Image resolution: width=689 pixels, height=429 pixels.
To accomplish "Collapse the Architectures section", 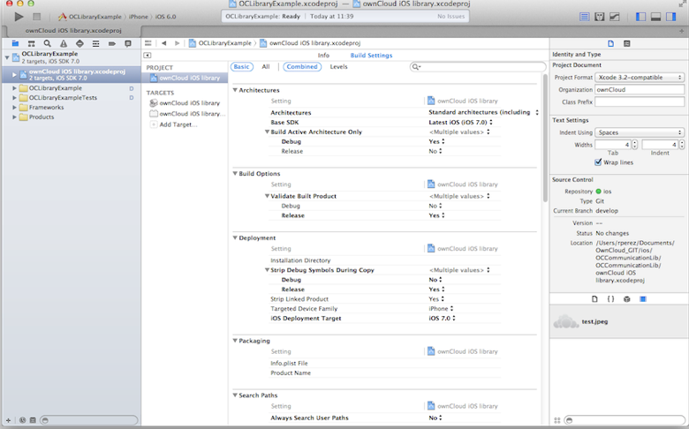I will click(x=235, y=90).
